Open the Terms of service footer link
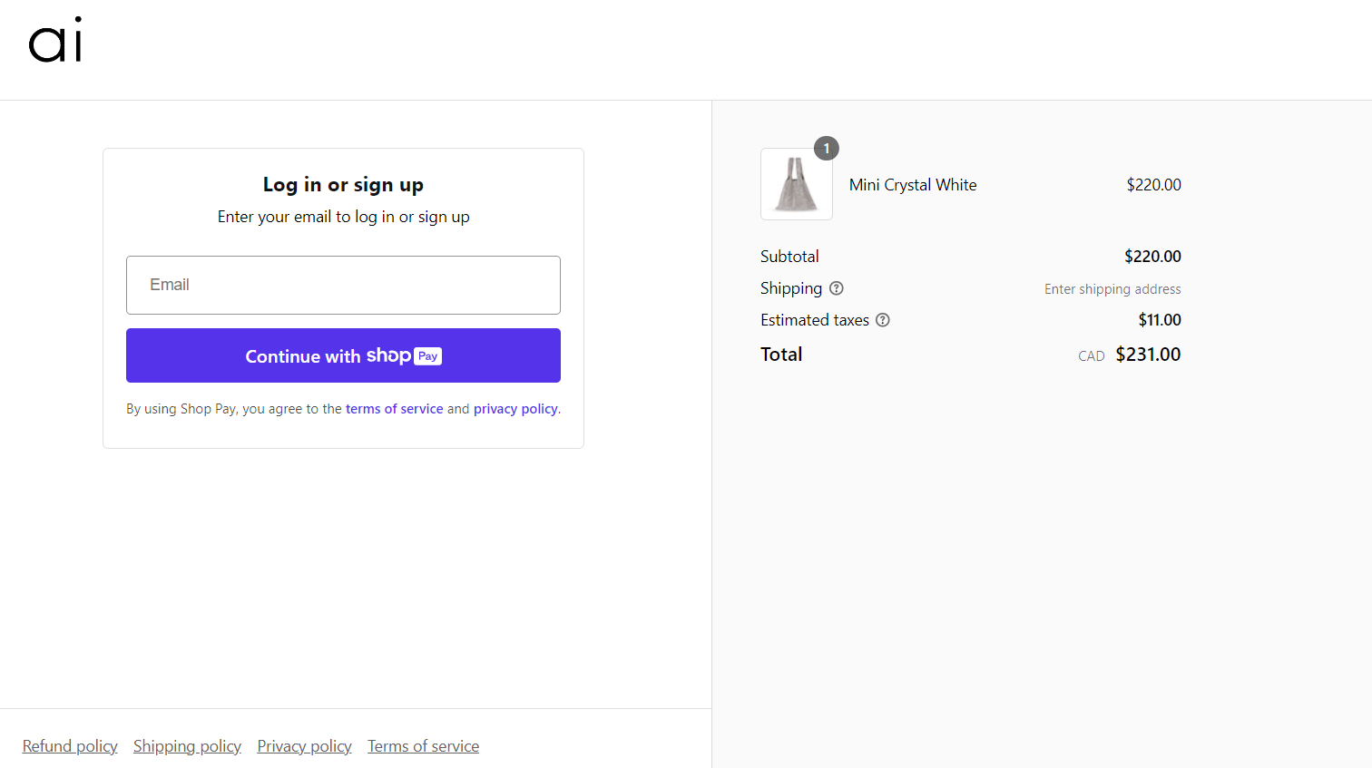Viewport: 1372px width, 768px height. (x=423, y=746)
